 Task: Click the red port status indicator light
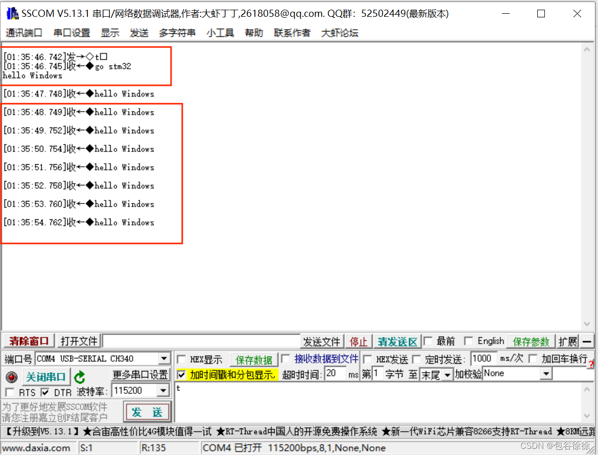coord(11,376)
